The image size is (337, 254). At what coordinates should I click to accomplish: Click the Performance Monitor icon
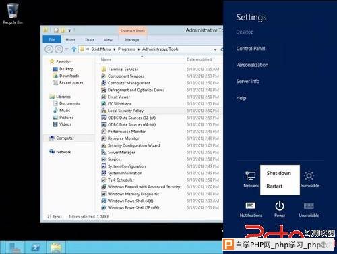pos(104,132)
